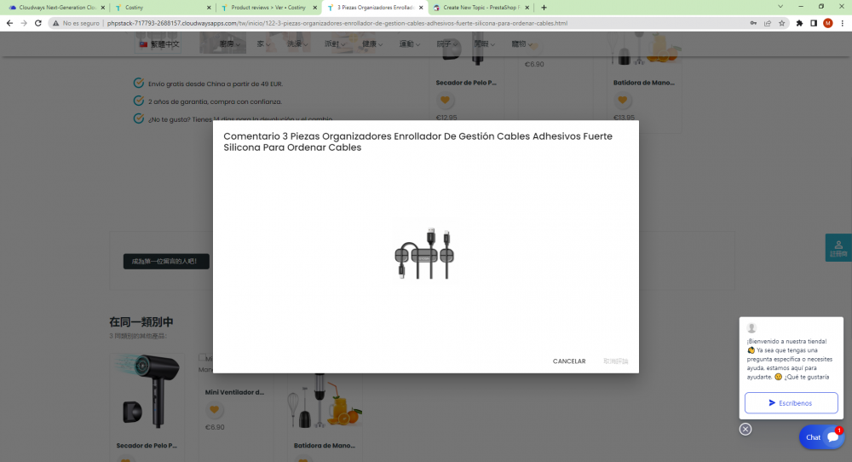
Task: Click the share page icon in address bar
Action: point(768,23)
